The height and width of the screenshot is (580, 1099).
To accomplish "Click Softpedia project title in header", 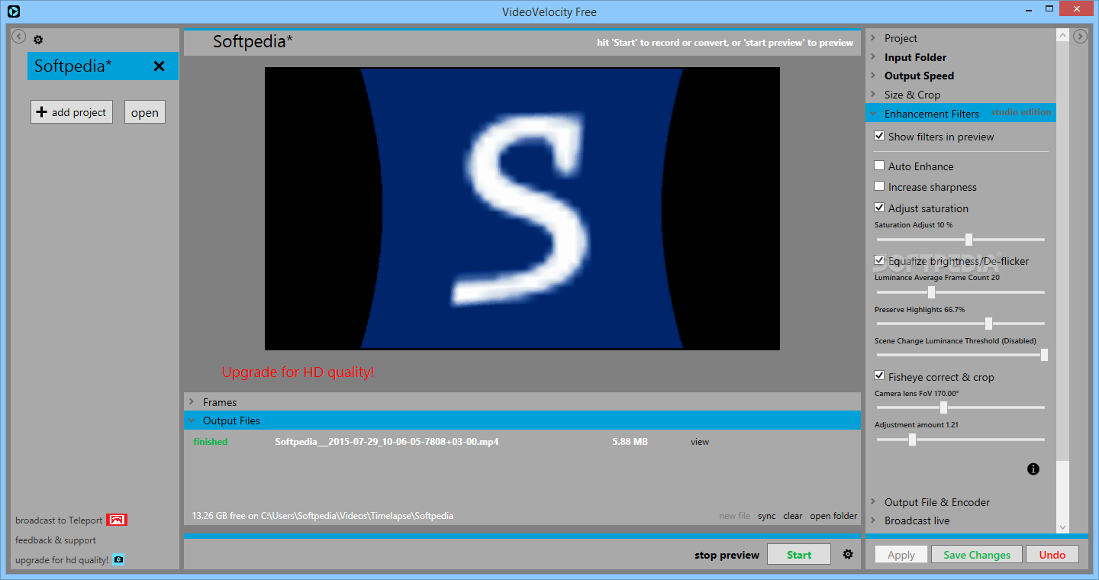I will point(253,42).
